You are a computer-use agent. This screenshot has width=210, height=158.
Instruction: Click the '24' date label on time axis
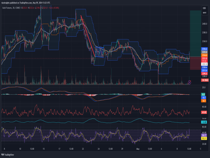tap(99, 149)
